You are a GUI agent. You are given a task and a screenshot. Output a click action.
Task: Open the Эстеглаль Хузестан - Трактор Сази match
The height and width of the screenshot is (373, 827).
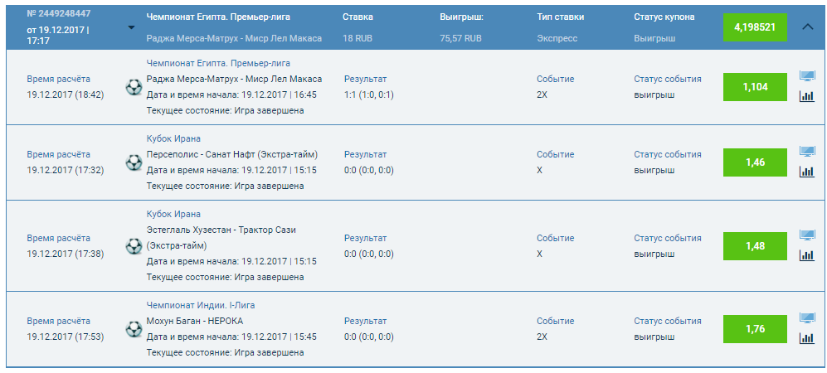[x=221, y=230]
